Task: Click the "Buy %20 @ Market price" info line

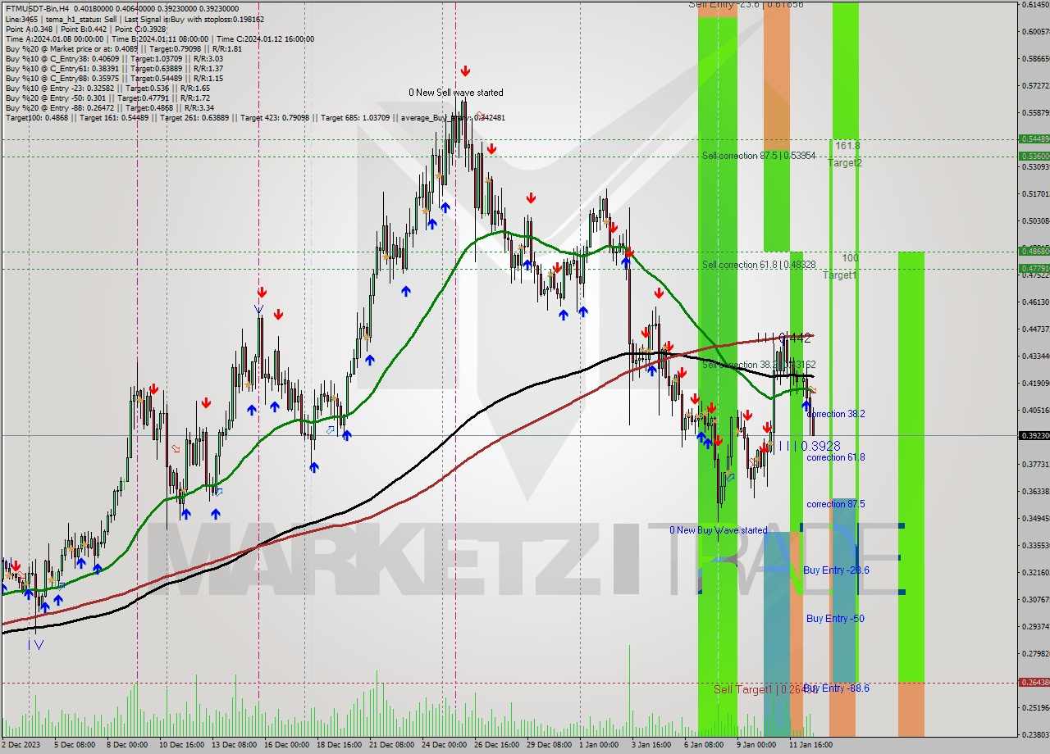Action: pyautogui.click(x=123, y=48)
